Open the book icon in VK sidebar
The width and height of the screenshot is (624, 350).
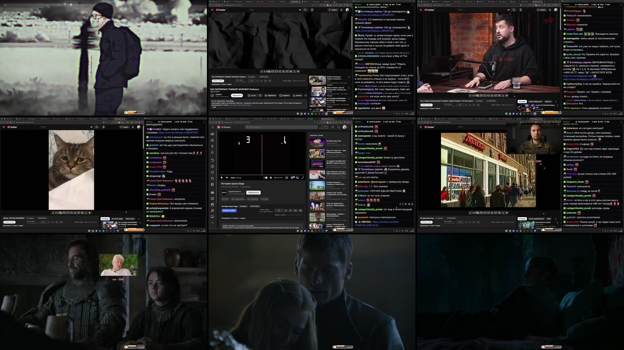pyautogui.click(x=212, y=199)
